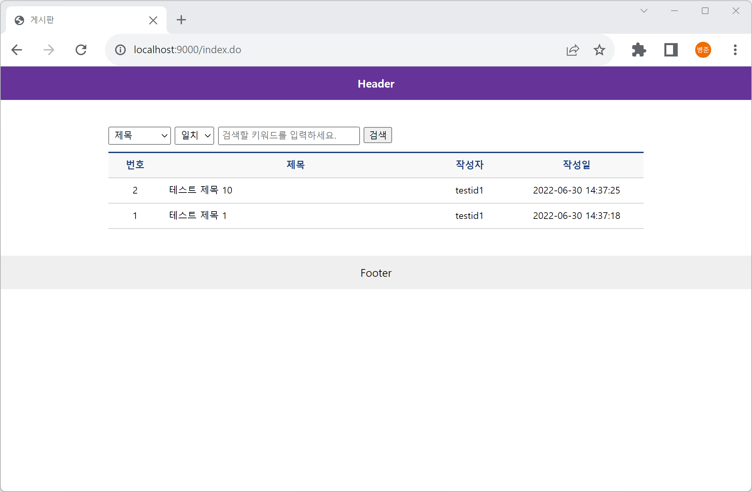
Task: Open the orange profile avatar
Action: point(703,50)
